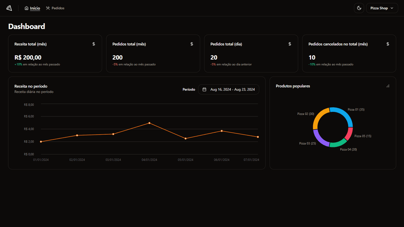The image size is (404, 227).
Task: Click the 06/01/2024 point on the revenue line
Action: [221, 131]
